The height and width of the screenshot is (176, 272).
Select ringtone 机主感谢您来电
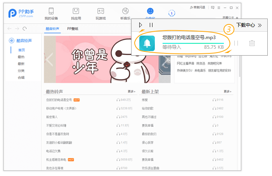tap(56, 160)
